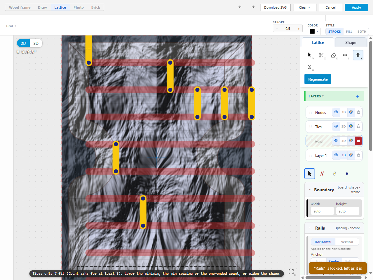The height and width of the screenshot is (280, 373).
Task: Select the yellow tie drawing tool
Action: (x=334, y=174)
